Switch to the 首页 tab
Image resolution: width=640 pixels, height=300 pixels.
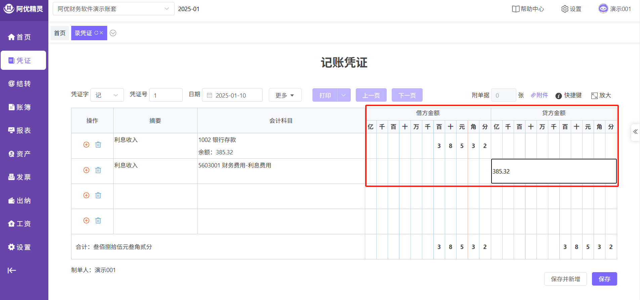pyautogui.click(x=60, y=33)
